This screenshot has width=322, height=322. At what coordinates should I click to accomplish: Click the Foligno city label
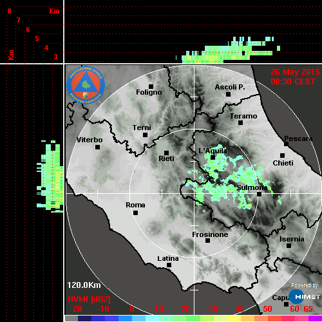coord(149,93)
